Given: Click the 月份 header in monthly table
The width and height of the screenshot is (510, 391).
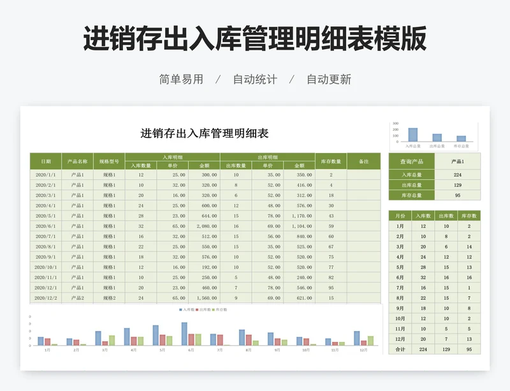Looking at the screenshot, I should point(400,216).
